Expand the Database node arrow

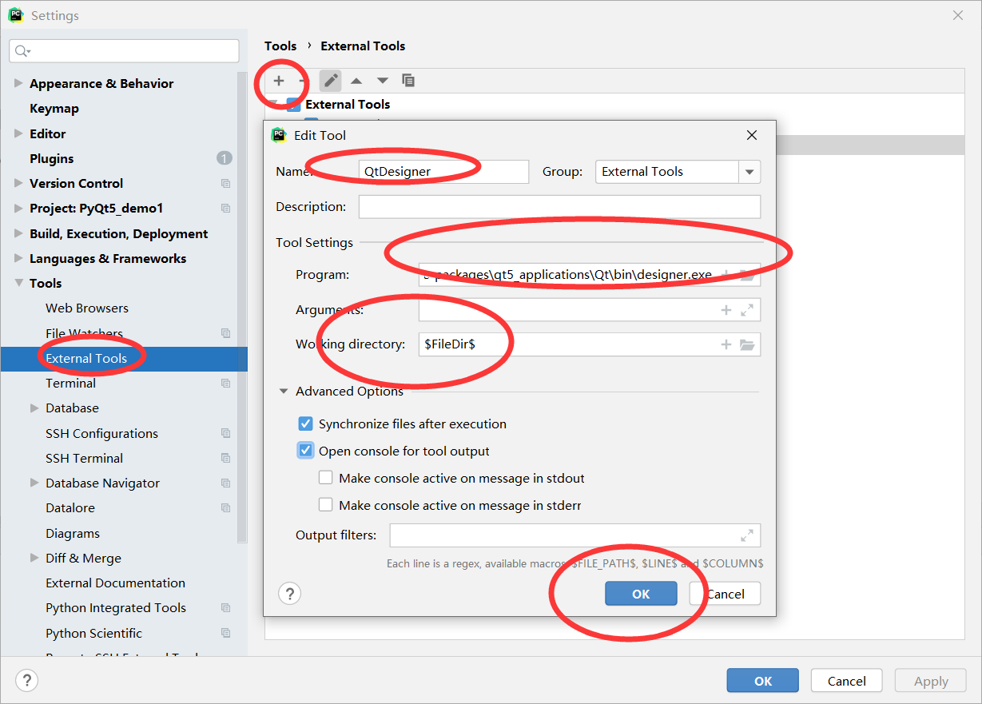[x=34, y=408]
